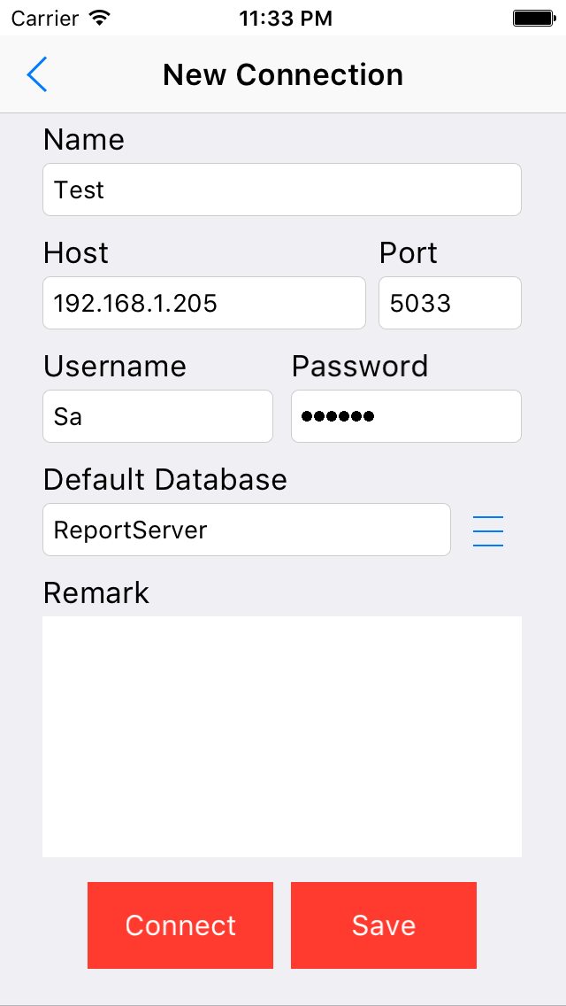
Task: Tap the masked Password field
Action: pos(405,416)
